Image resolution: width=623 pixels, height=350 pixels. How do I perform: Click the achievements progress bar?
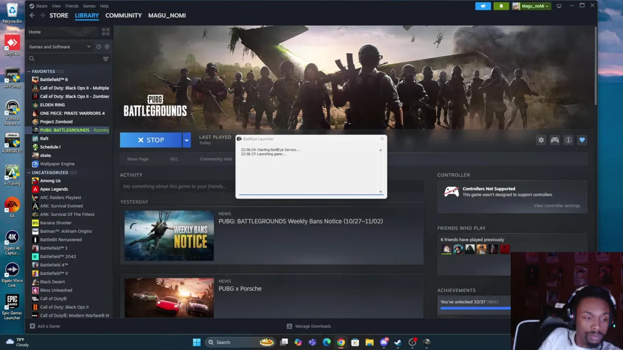click(x=476, y=308)
